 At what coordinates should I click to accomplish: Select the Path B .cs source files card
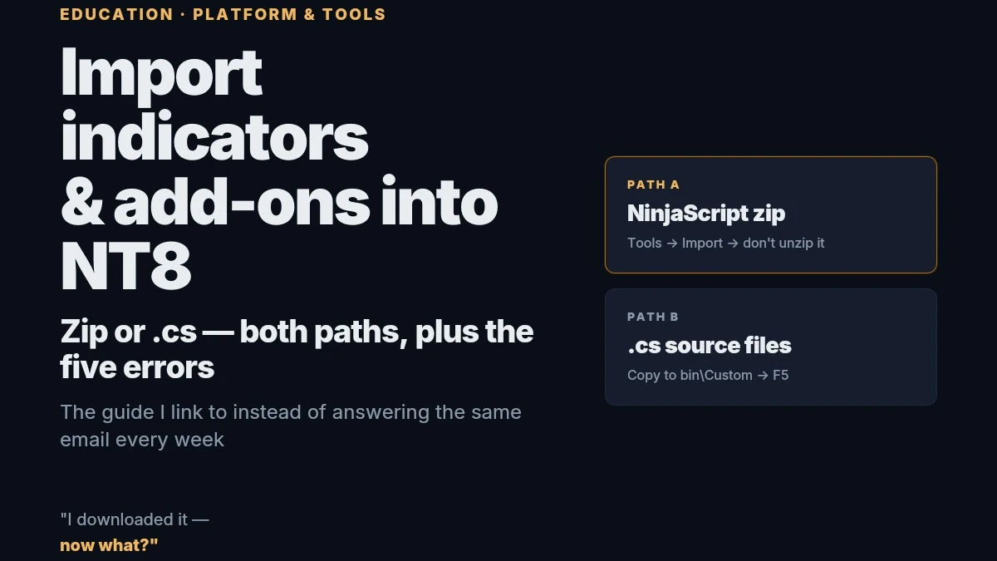pos(771,347)
